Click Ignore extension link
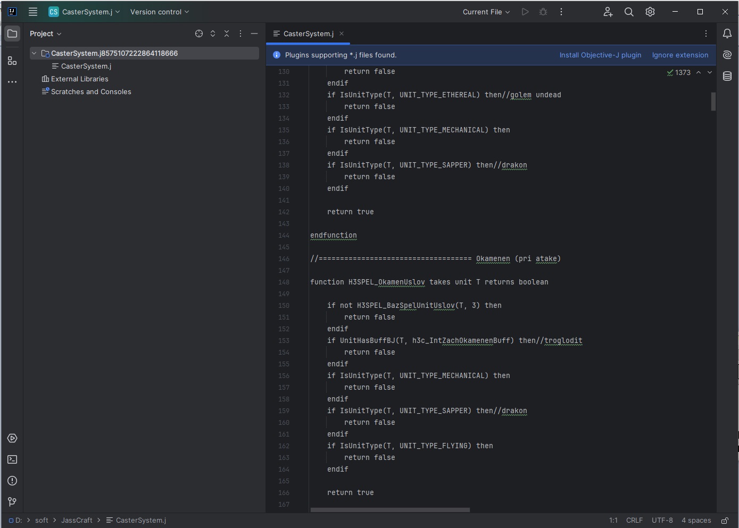This screenshot has height=528, width=739. tap(680, 55)
